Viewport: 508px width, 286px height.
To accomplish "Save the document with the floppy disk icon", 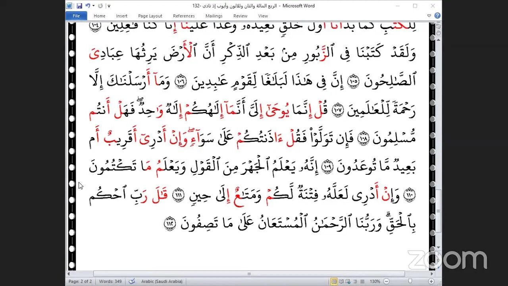I will 79,6.
